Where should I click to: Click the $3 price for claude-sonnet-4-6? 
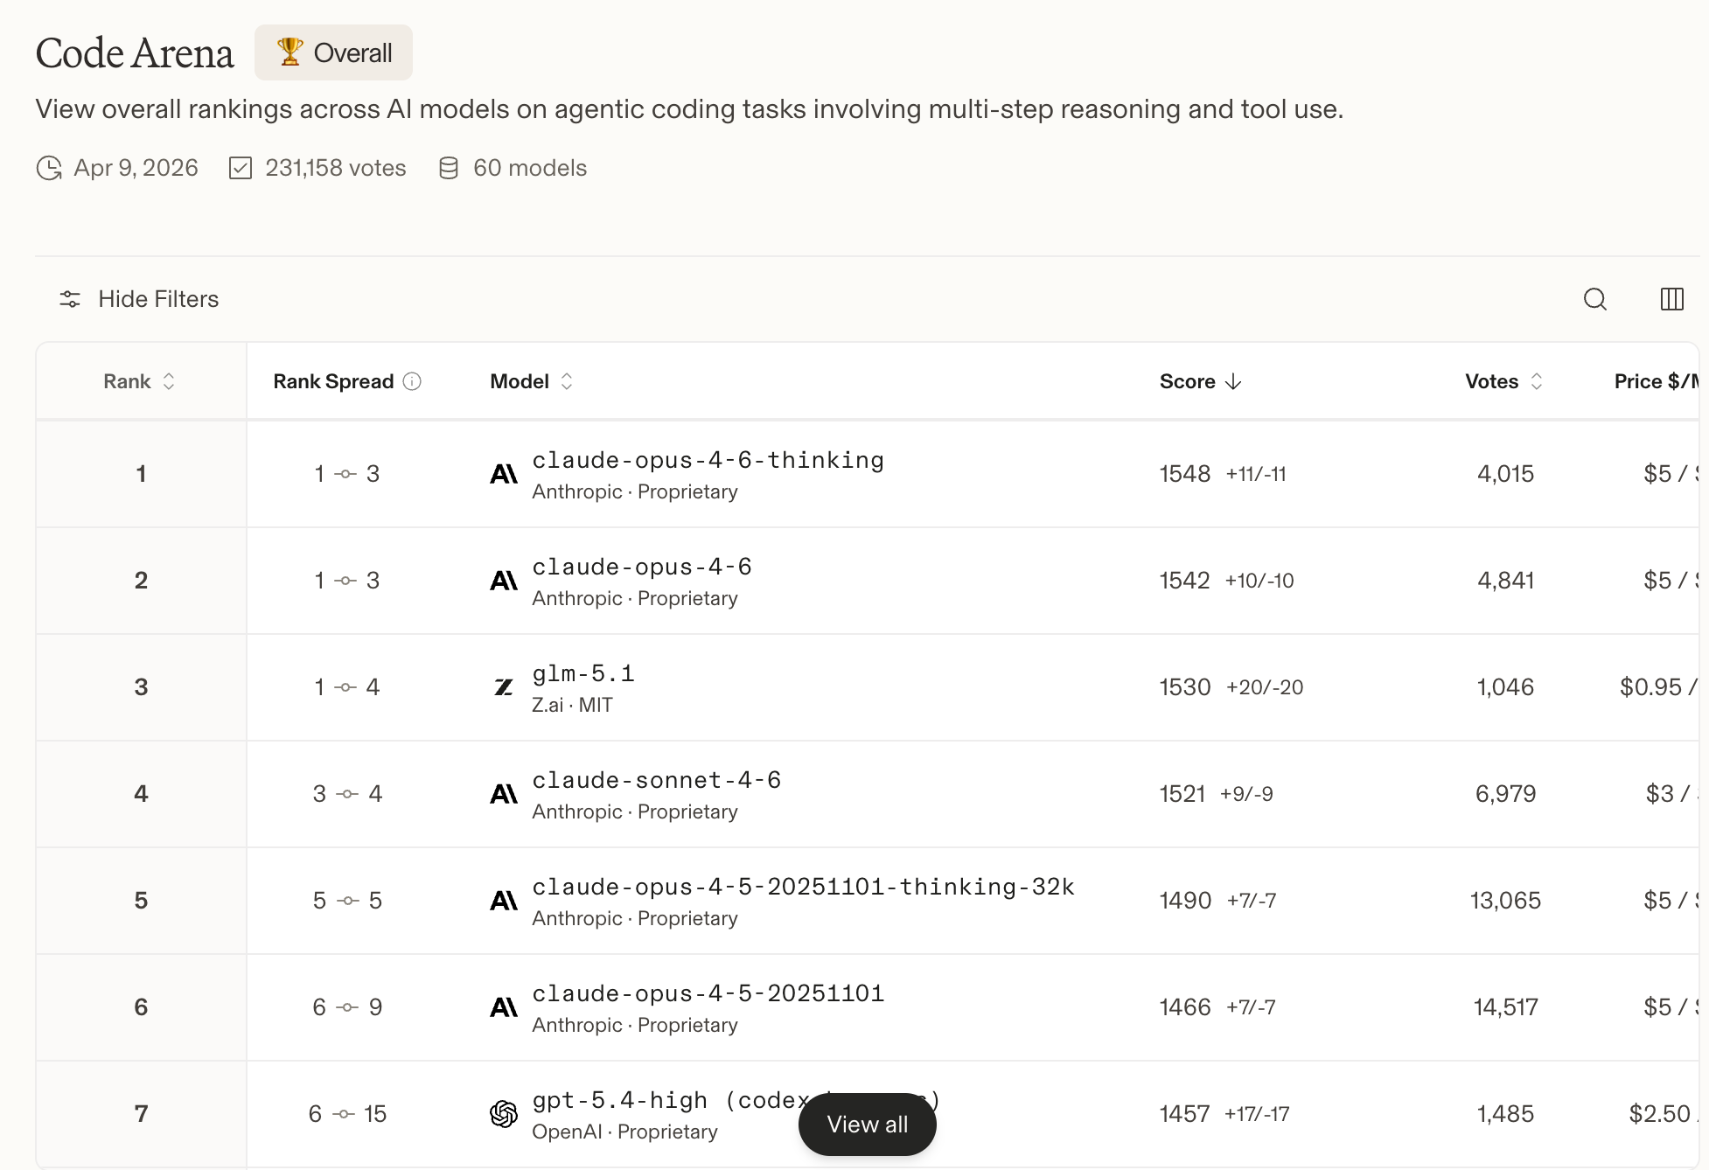click(x=1671, y=794)
